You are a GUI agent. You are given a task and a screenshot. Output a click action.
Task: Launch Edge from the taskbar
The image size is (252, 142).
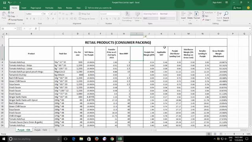coord(74,139)
